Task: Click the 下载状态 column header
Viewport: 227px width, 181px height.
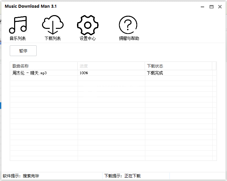Action: 179,66
